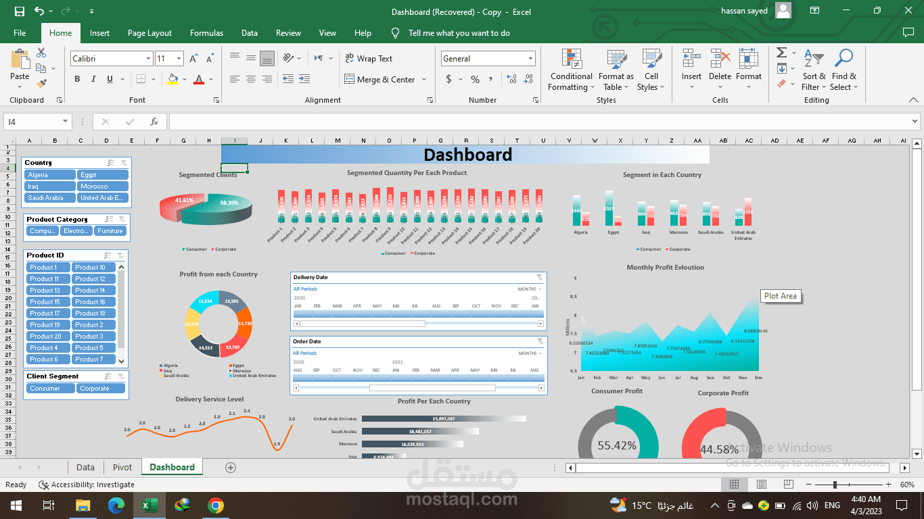The height and width of the screenshot is (519, 924).
Task: Apply Center horizontal alignment
Action: tap(251, 79)
